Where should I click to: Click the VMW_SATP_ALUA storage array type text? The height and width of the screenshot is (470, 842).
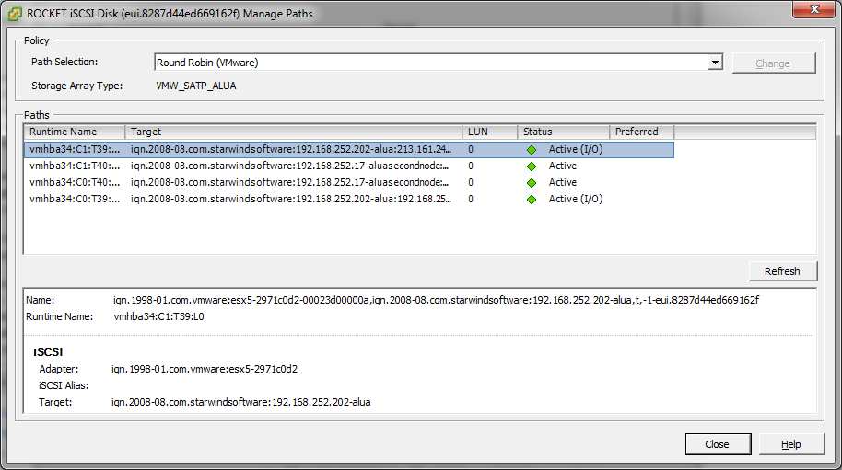tap(196, 86)
